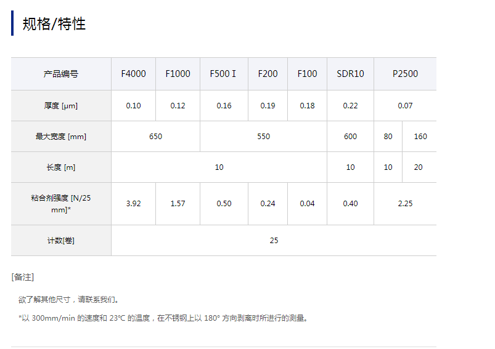The width and height of the screenshot is (495, 349).
Task: Click the 0.07 thickness value for P2500
Action: pos(405,106)
